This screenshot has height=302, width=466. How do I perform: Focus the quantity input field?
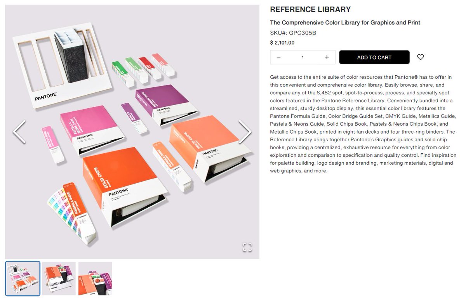tap(303, 57)
